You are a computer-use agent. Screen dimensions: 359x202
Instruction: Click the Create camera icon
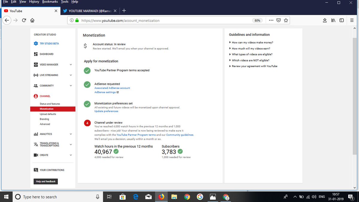tap(36, 155)
